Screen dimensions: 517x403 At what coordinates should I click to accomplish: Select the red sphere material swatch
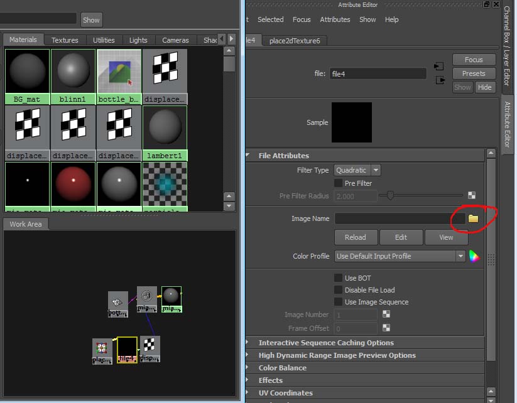(x=73, y=186)
